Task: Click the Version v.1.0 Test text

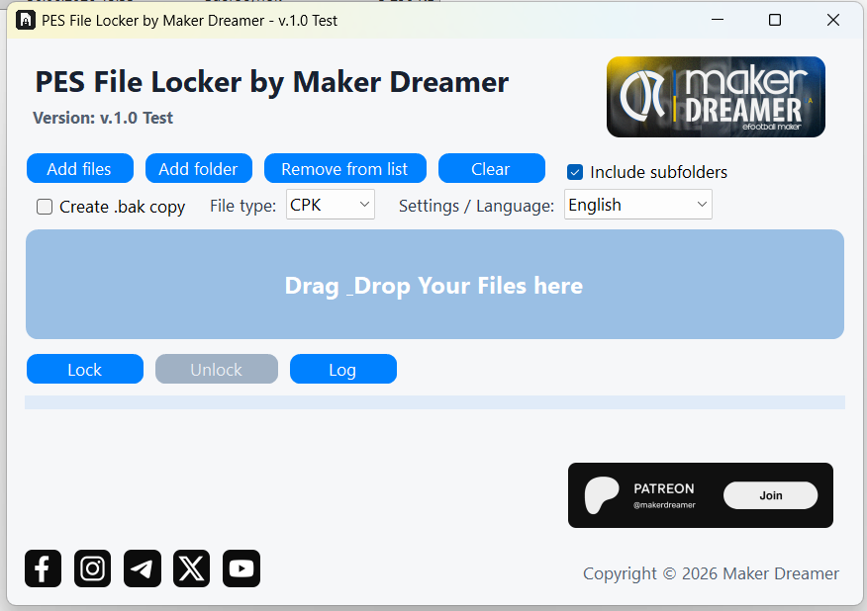Action: tap(103, 119)
